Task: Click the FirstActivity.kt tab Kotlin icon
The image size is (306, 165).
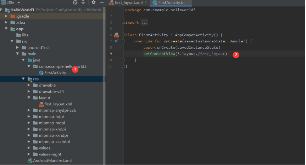Action: [155, 2]
